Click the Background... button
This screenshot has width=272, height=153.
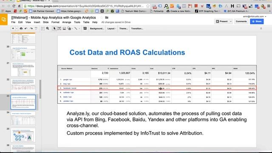pyautogui.click(x=97, y=28)
